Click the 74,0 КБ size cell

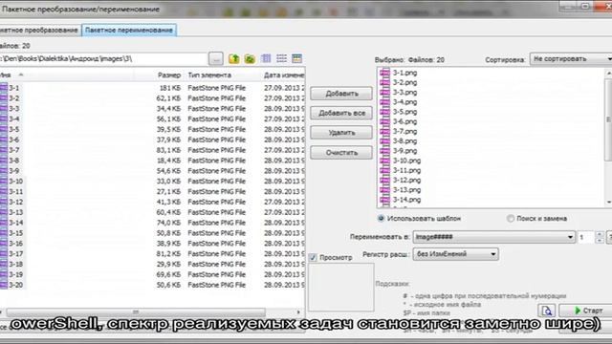coord(168,223)
